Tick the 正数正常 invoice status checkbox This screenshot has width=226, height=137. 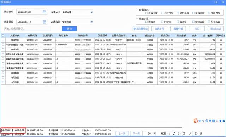point(147,13)
